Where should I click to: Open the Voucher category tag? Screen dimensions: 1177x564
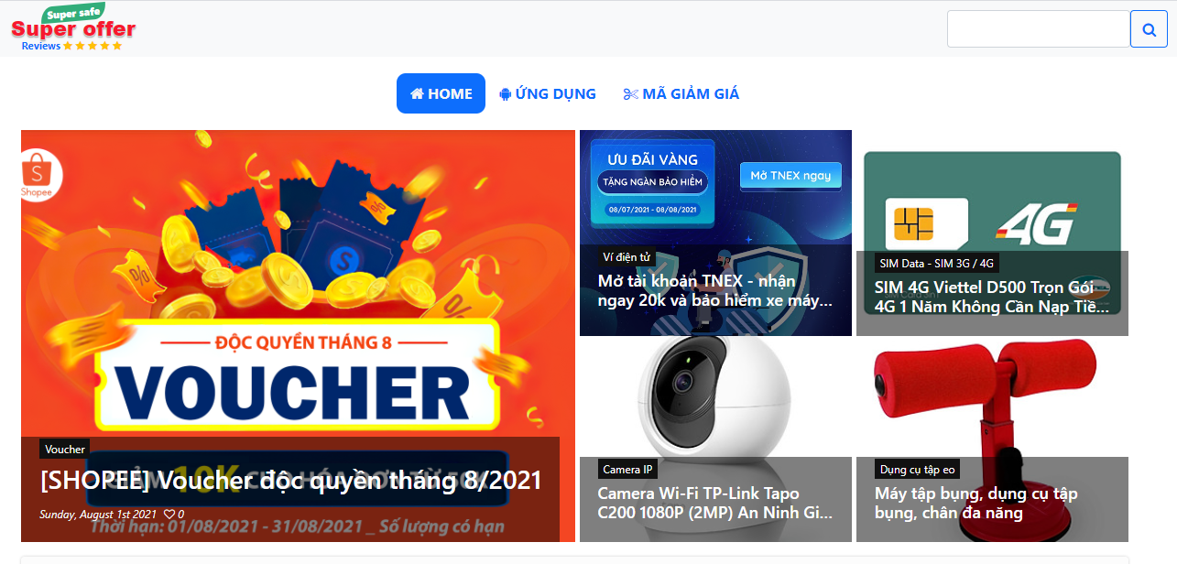pyautogui.click(x=65, y=449)
